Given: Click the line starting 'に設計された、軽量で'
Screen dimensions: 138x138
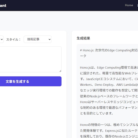Looking at the screenshot, I should point(109,73).
